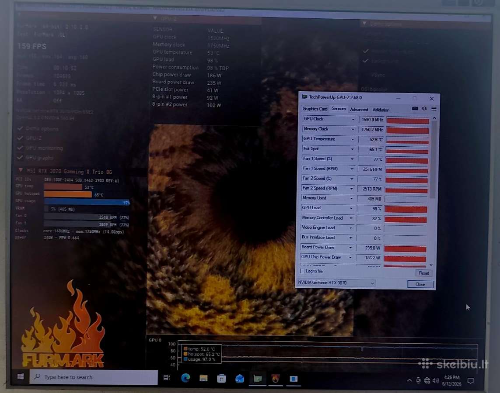Uncheck GPU monitoring in FurMark

(20, 148)
